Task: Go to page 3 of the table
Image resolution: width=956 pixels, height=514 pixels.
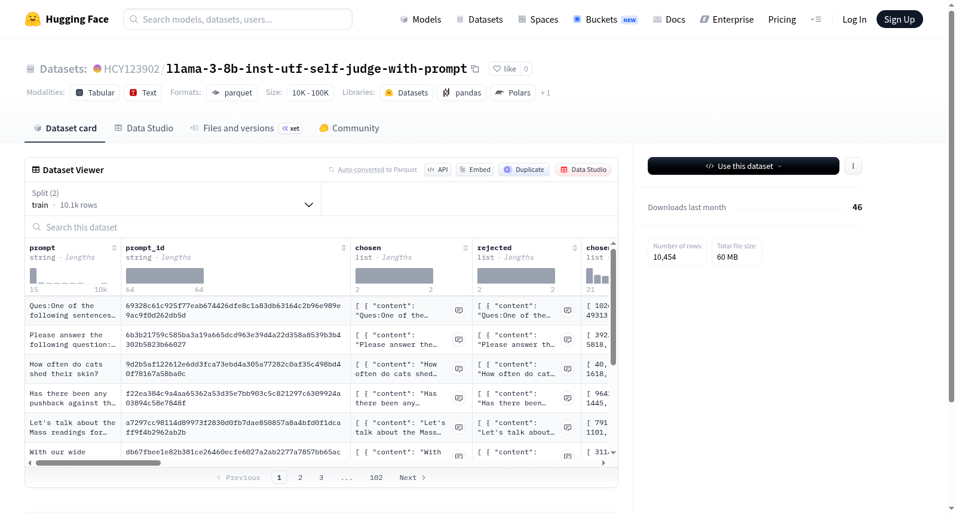Action: (321, 478)
